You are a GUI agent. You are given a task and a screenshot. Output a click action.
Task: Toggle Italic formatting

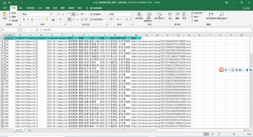pos(28,19)
